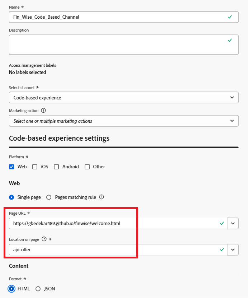Choose JSON as the content format
This screenshot has width=250, height=299.
38,289
